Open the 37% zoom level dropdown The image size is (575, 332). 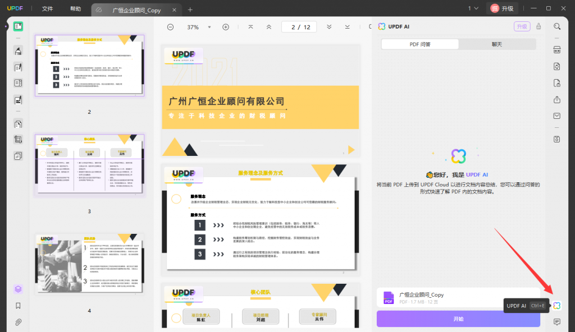tap(209, 27)
